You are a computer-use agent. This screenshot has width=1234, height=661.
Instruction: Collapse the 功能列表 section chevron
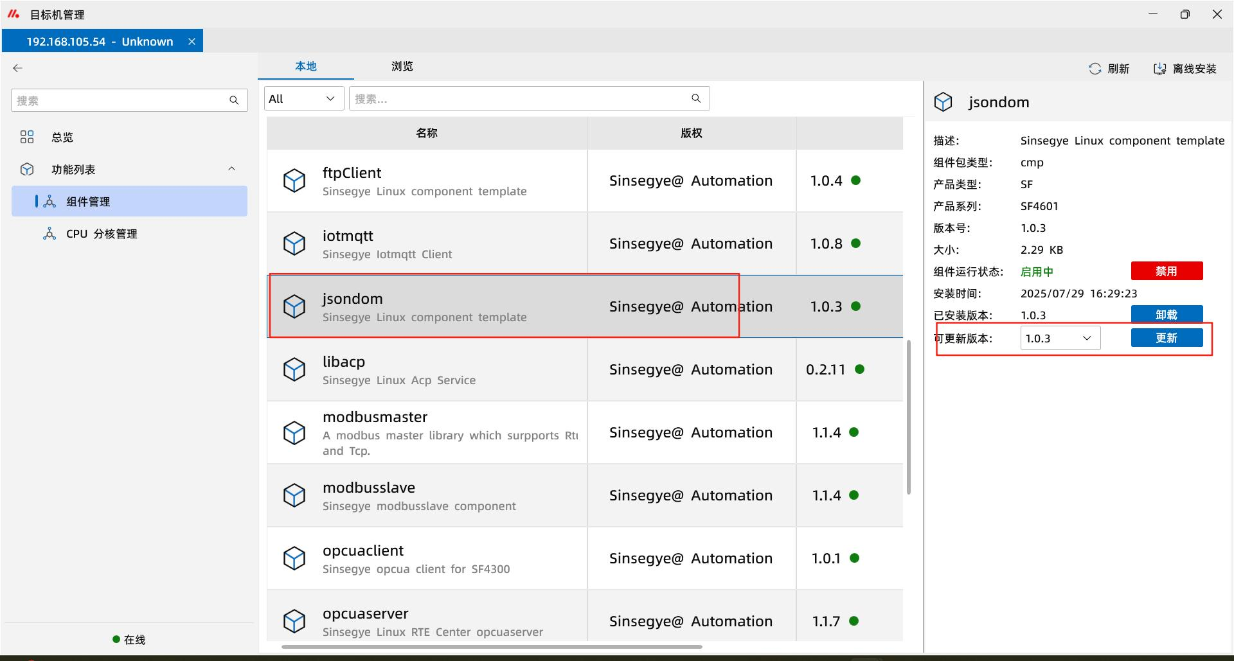point(231,169)
